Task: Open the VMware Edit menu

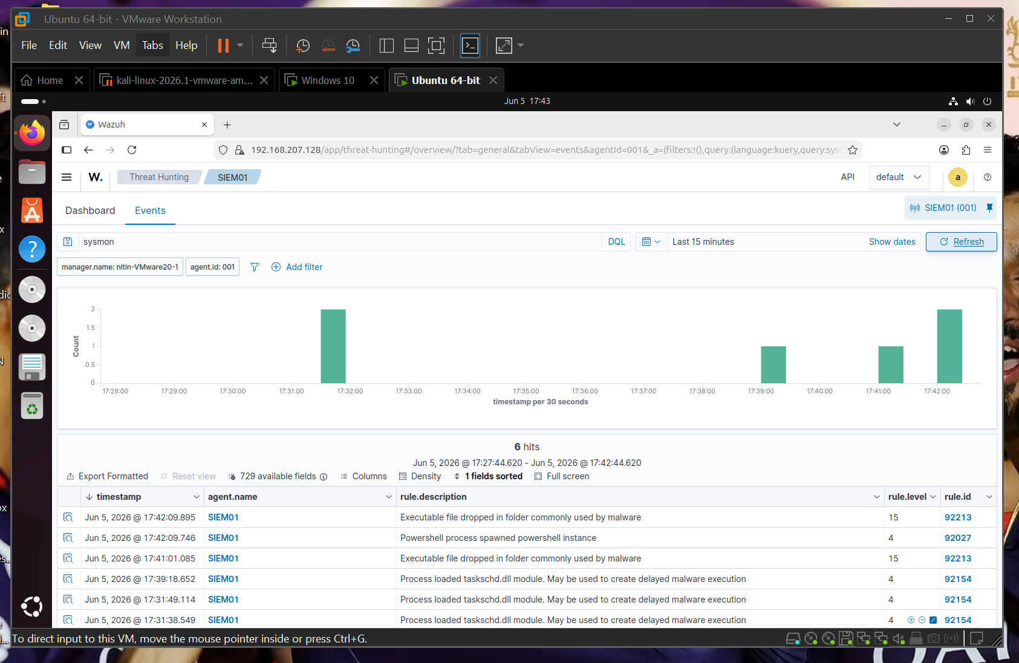Action: (x=58, y=45)
